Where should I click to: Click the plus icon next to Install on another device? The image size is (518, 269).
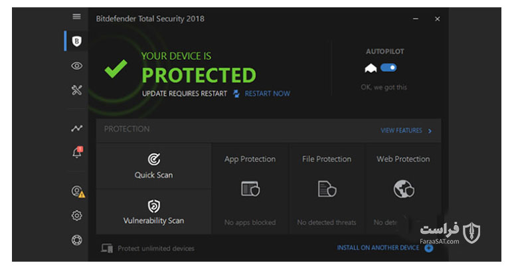429,248
